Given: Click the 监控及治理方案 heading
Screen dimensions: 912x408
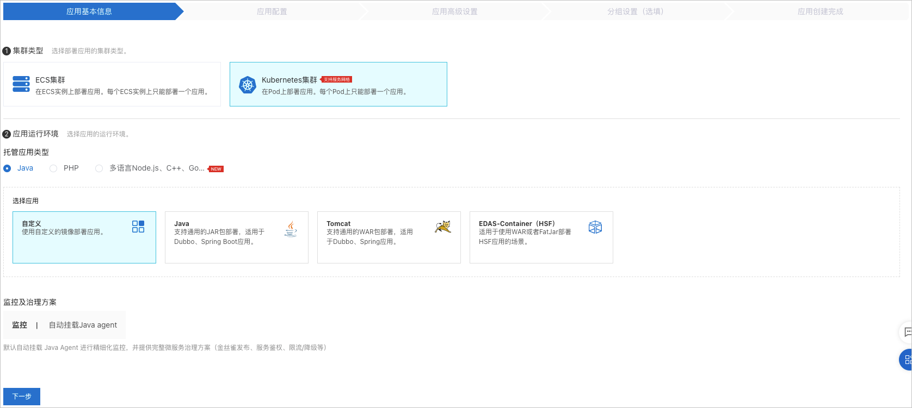Looking at the screenshot, I should 30,302.
